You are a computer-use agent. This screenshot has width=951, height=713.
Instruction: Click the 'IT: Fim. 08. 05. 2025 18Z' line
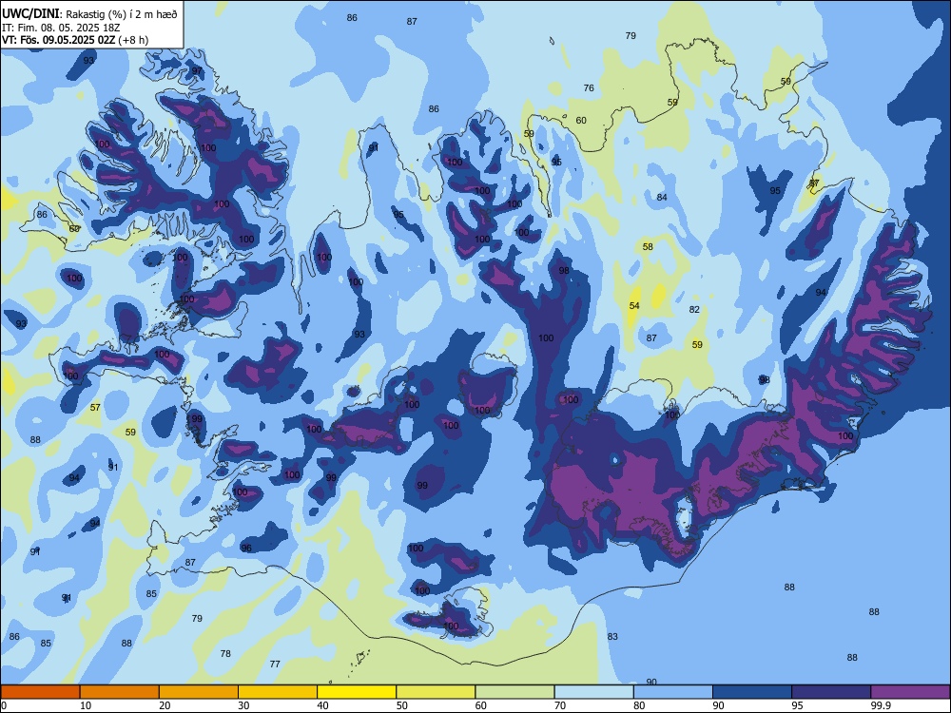(x=61, y=28)
